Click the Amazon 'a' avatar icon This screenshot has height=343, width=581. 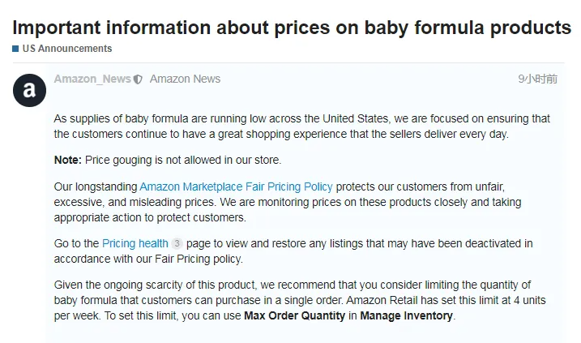coord(29,91)
